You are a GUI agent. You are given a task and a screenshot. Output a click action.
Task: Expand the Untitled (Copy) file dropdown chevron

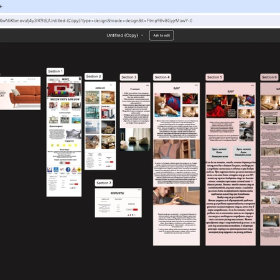pos(142,35)
